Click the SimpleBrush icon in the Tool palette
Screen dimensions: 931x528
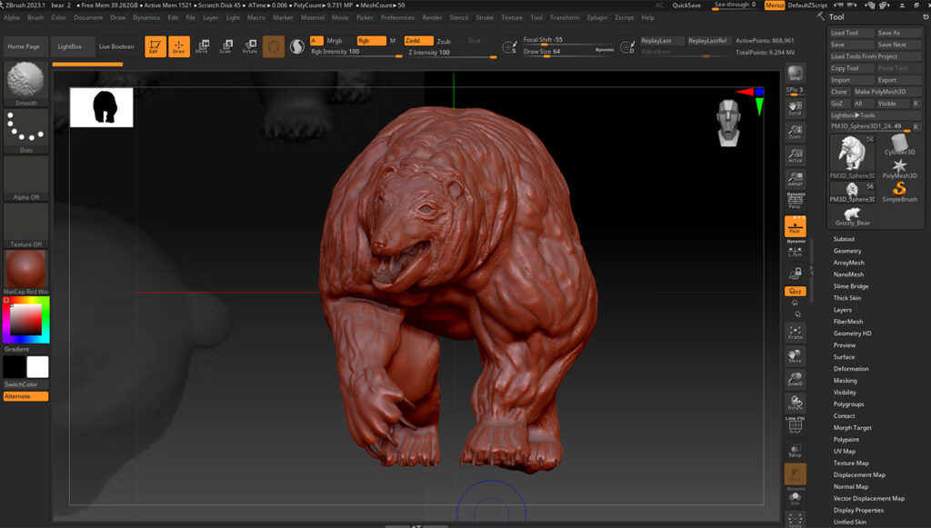pos(899,189)
